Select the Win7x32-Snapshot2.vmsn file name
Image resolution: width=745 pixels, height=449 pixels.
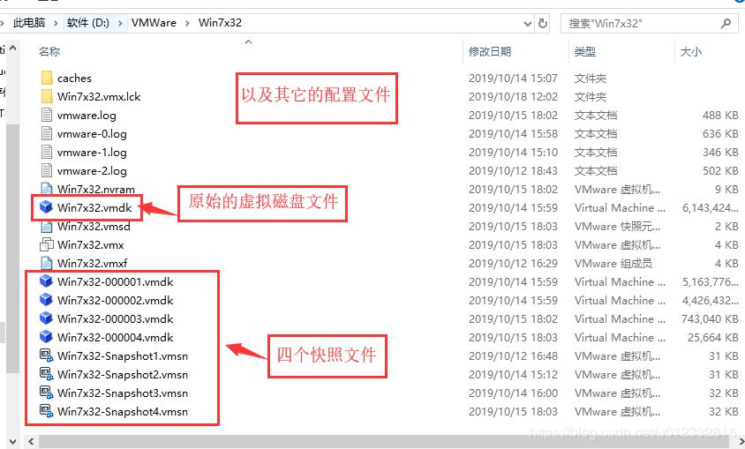pos(123,375)
